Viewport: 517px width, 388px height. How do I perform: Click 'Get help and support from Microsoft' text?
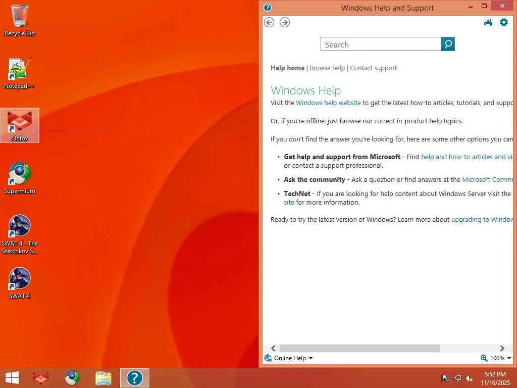342,157
